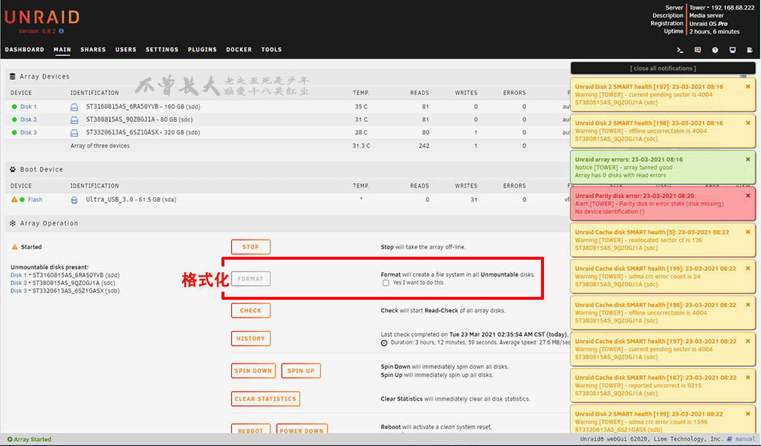This screenshot has height=446, width=761.
Task: Click the 'Ultra_USB_3.0 - 61.5 GB (sda)' identification
Action: (131, 200)
